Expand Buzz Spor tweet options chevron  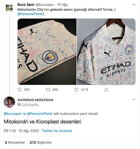134,4
